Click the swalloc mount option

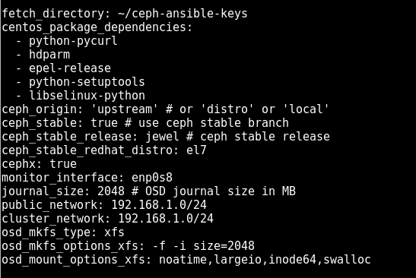tap(347, 260)
